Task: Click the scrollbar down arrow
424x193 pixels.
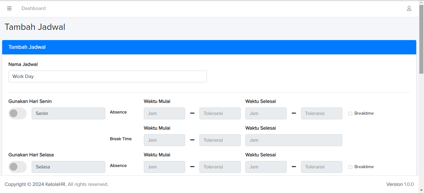Action: tap(421, 190)
